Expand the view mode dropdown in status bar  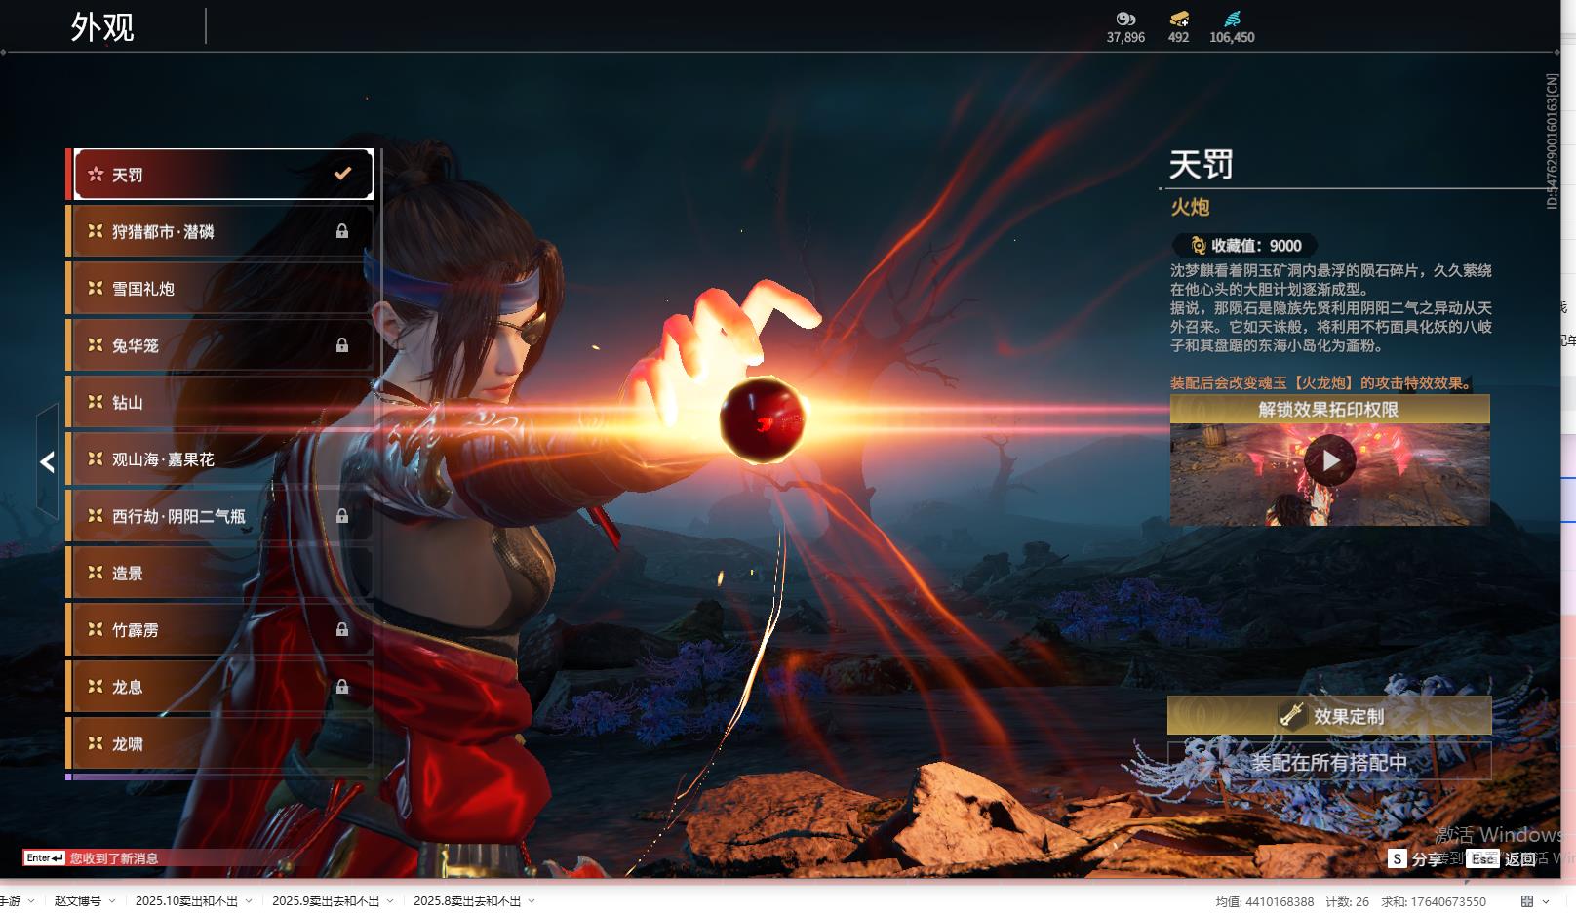click(x=1546, y=901)
